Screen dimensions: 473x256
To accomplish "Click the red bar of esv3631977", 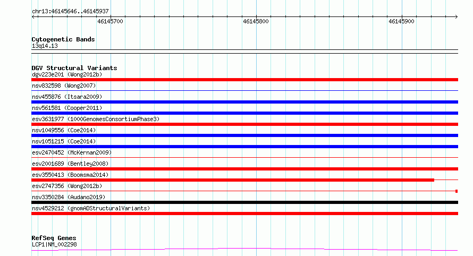I will tap(244, 124).
